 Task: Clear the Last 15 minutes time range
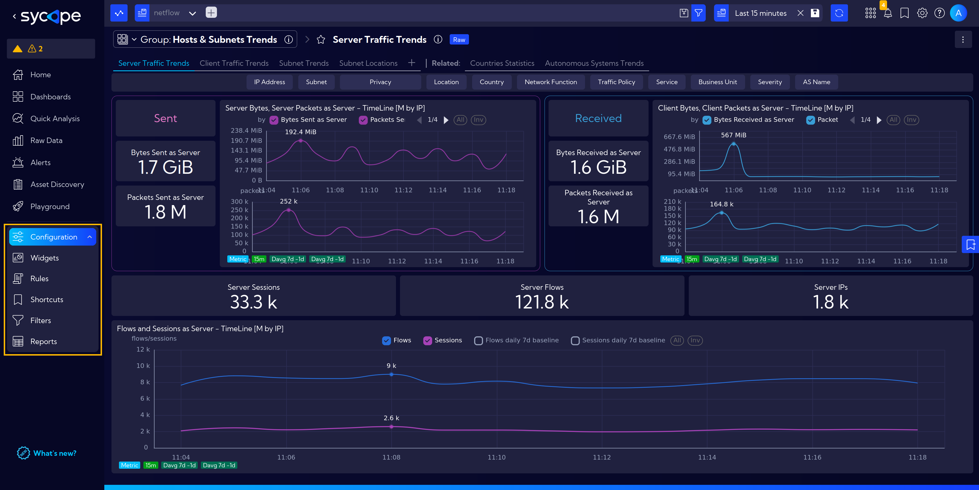(800, 13)
